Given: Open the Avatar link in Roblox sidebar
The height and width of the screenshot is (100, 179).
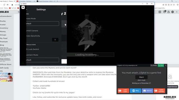Looking at the screenshot, I should [x=3, y=25].
